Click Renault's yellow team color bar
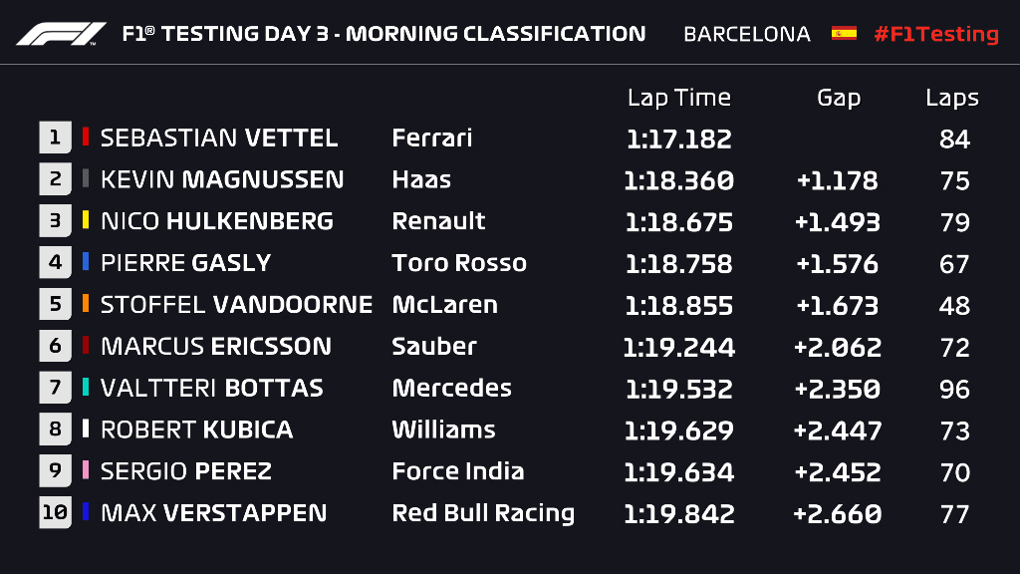Viewport: 1020px width, 574px height. (x=86, y=221)
